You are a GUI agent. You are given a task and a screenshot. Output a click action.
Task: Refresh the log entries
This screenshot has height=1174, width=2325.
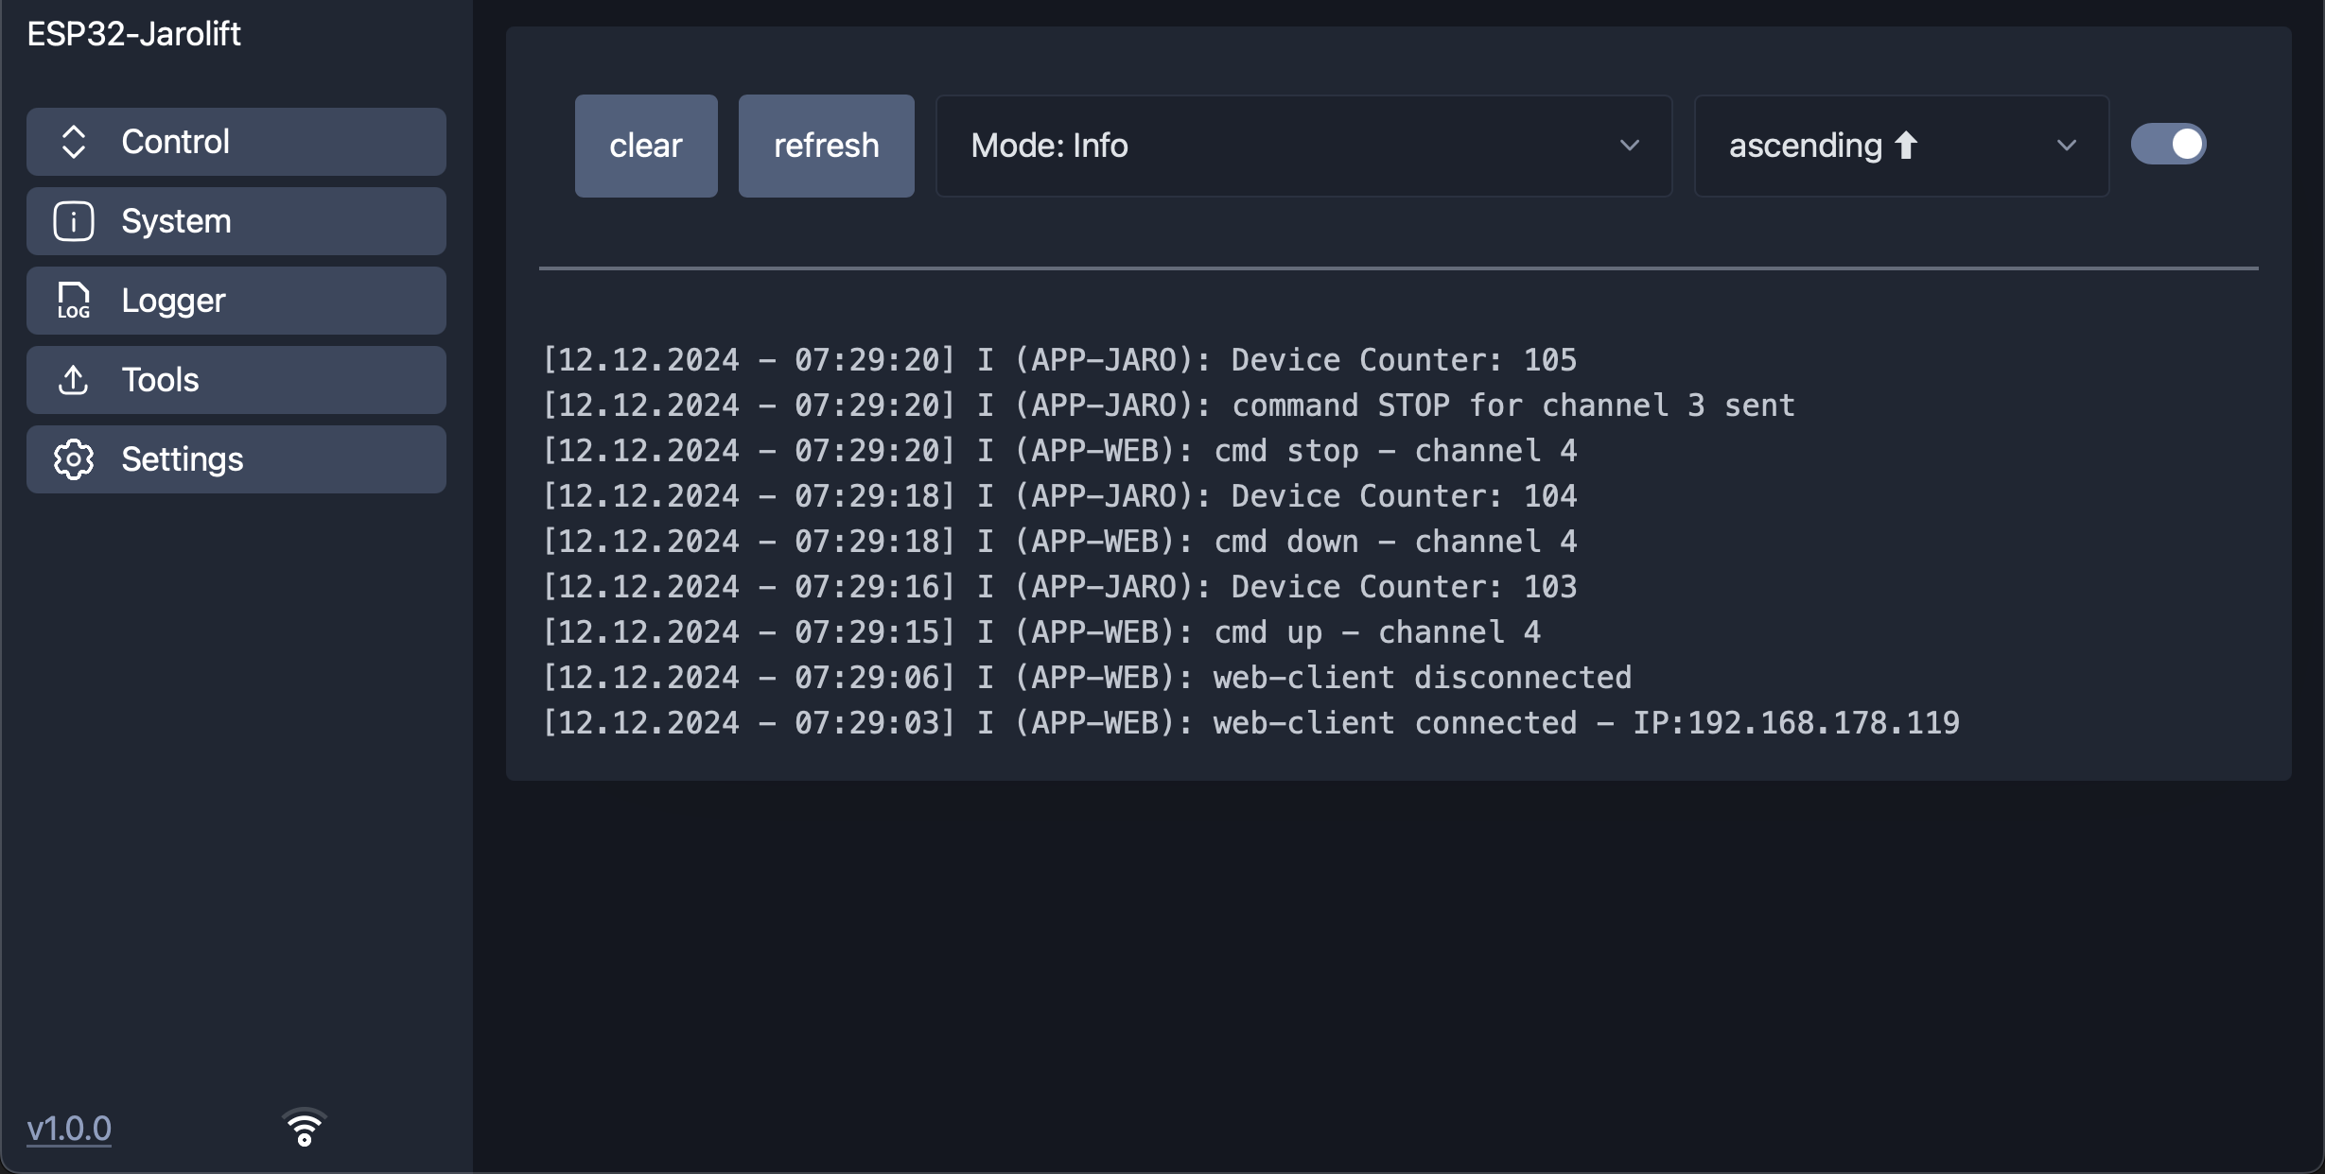coord(826,146)
